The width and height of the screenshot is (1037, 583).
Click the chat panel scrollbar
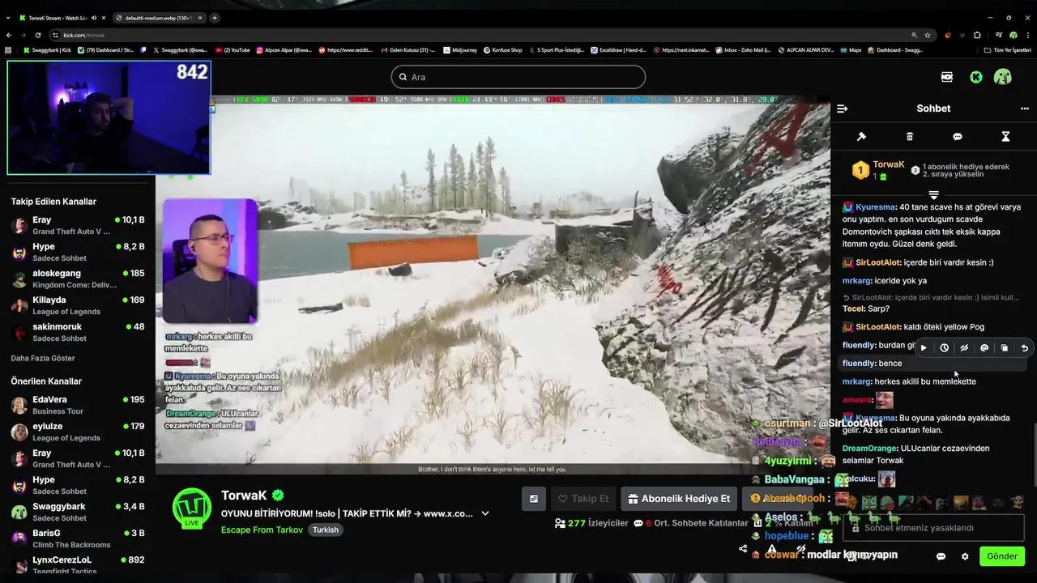[1035, 453]
